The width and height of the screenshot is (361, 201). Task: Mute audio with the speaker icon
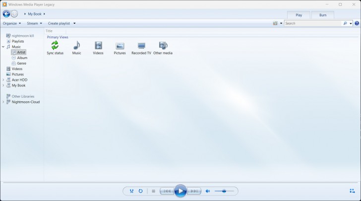[208, 191]
